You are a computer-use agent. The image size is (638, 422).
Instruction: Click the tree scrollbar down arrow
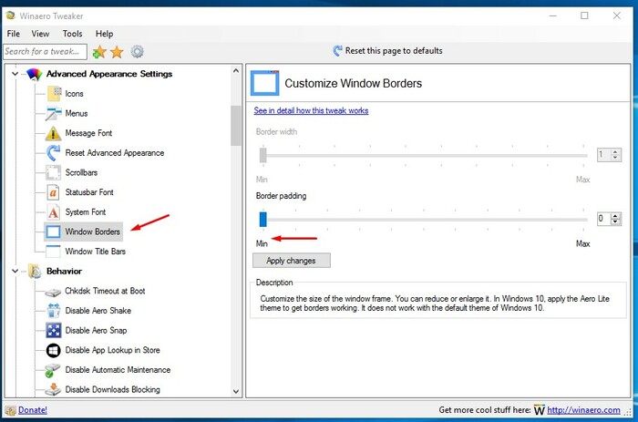(236, 392)
